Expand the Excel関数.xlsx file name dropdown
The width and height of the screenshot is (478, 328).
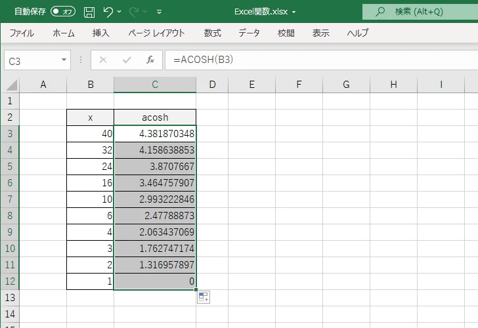coord(294,12)
